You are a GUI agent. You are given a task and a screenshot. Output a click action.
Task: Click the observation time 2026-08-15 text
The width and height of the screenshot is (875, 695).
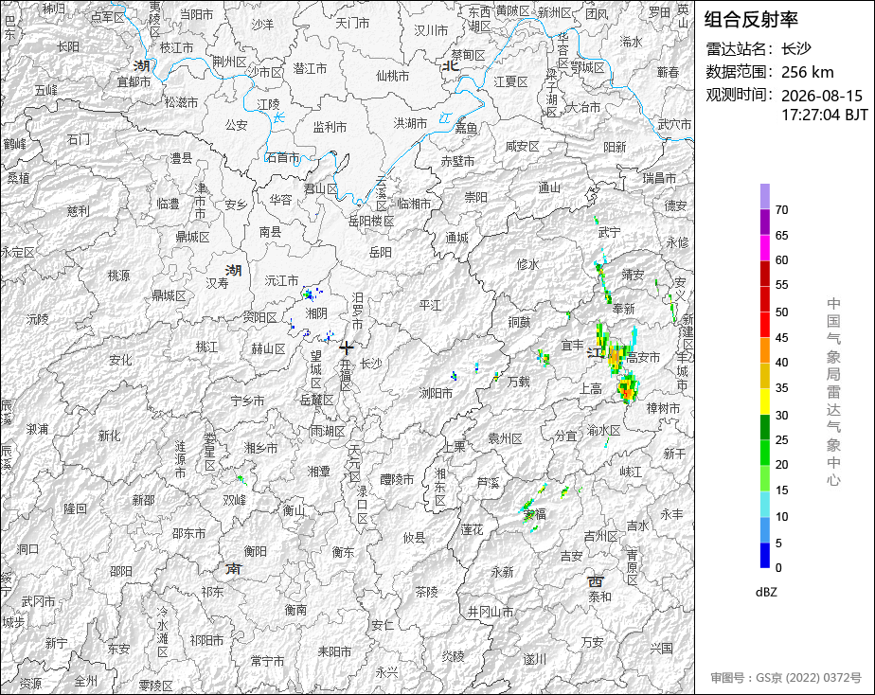click(821, 96)
